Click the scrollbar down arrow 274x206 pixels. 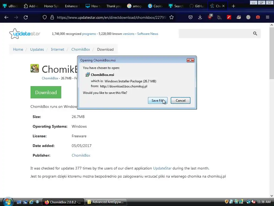click(x=272, y=196)
